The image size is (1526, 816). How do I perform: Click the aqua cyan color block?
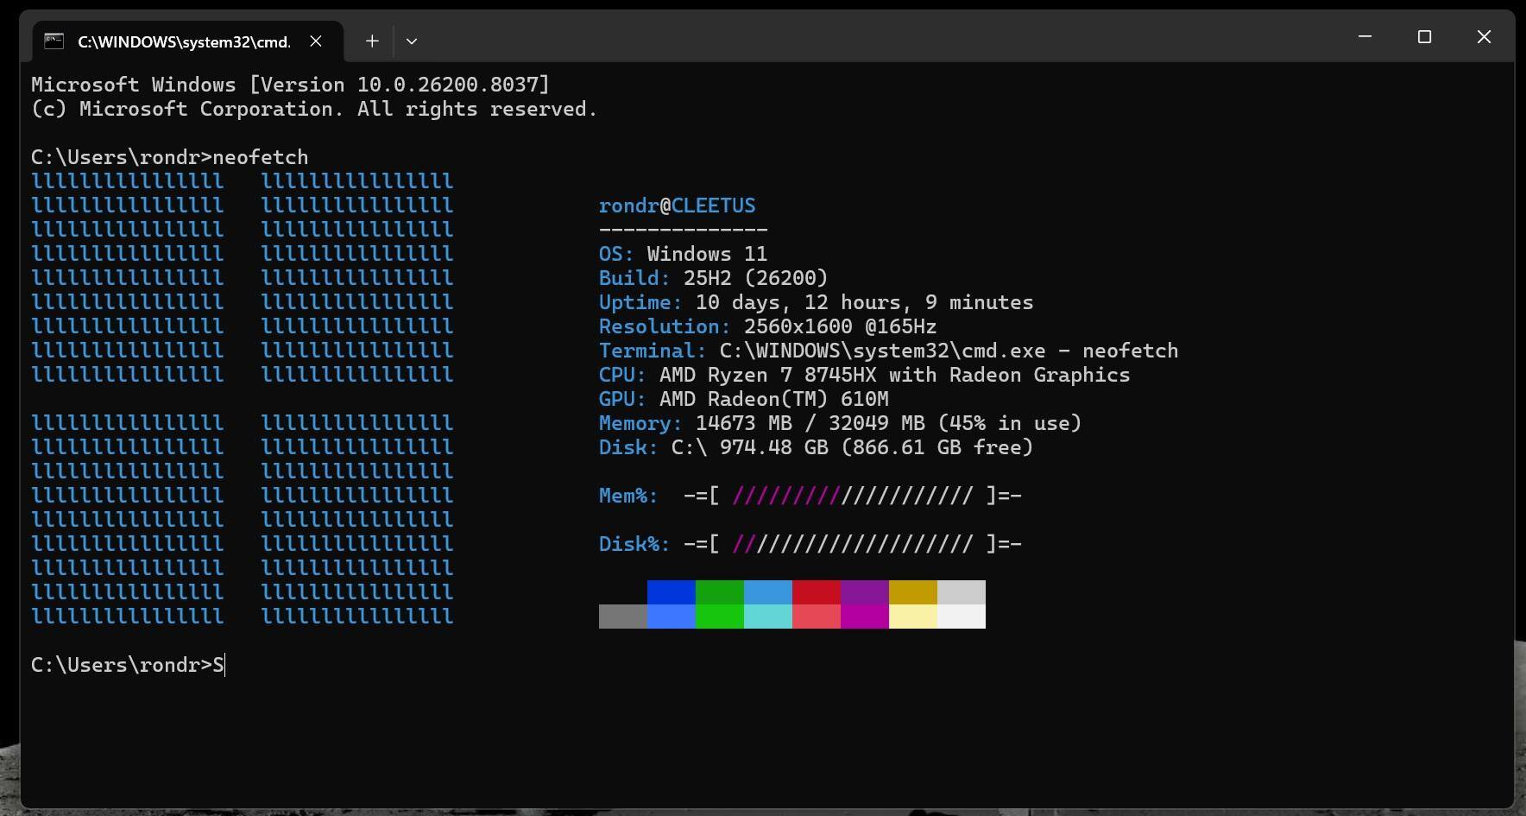767,617
